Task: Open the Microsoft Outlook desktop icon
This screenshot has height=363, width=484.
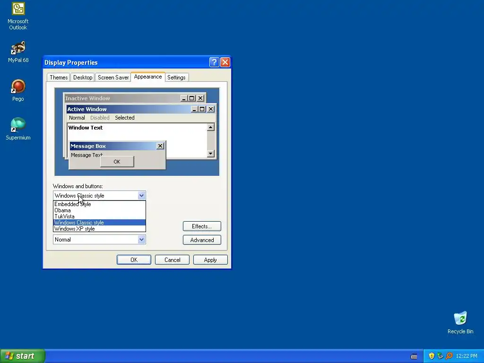Action: coord(18,16)
